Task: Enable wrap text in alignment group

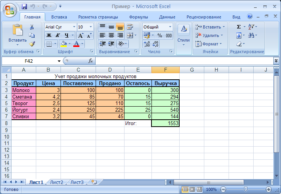Action: click(x=130, y=27)
